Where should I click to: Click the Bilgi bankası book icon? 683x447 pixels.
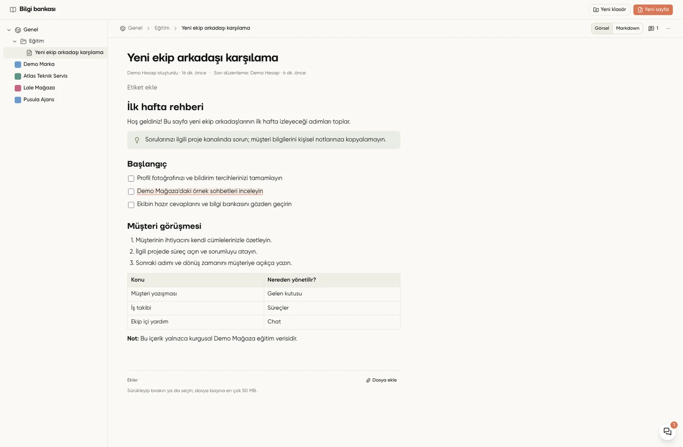tap(13, 9)
